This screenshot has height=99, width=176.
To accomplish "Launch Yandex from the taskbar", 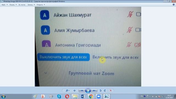I will pos(43,97).
